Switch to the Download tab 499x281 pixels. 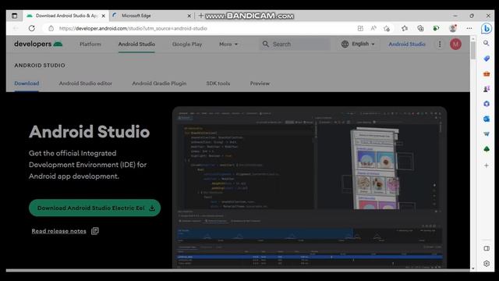click(x=27, y=84)
